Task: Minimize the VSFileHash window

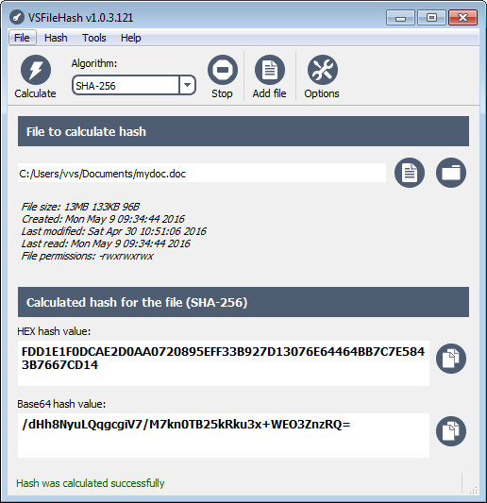Action: (x=400, y=17)
